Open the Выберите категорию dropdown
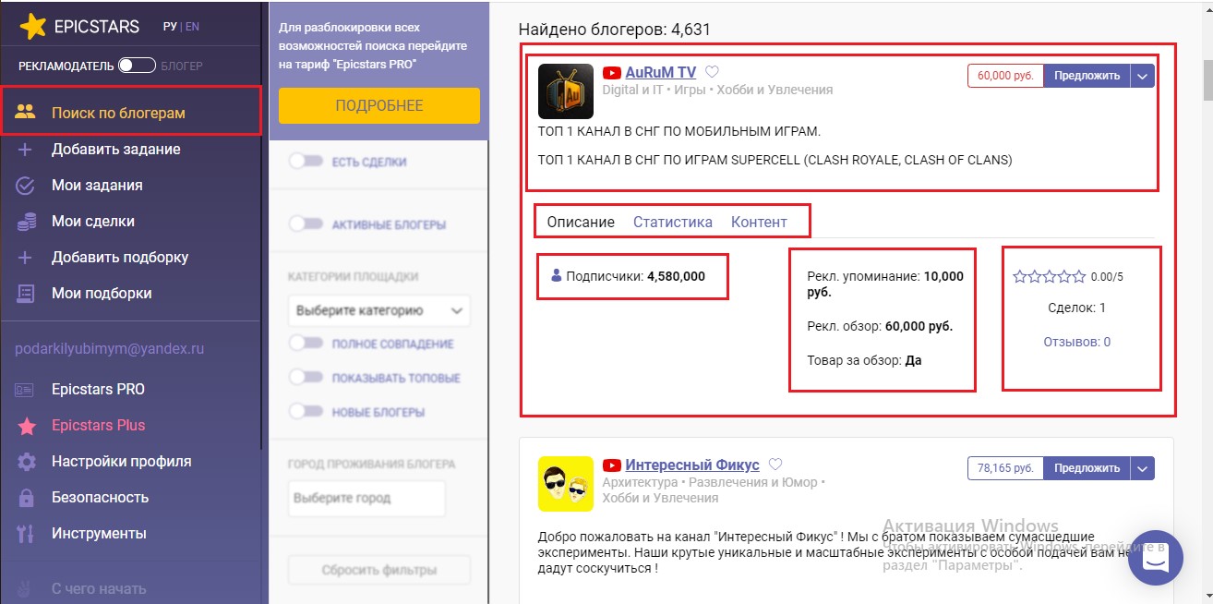Image resolution: width=1213 pixels, height=604 pixels. coord(378,311)
